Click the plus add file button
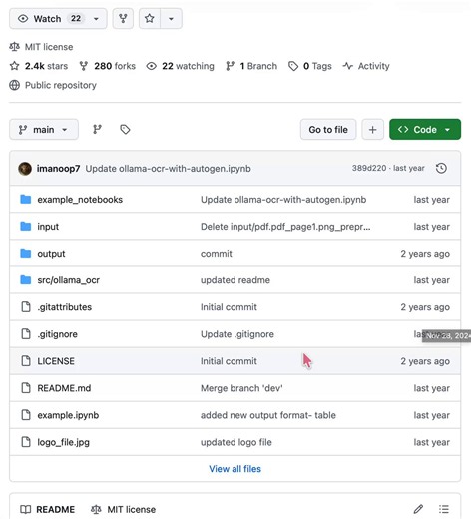This screenshot has height=519, width=471. pyautogui.click(x=373, y=129)
